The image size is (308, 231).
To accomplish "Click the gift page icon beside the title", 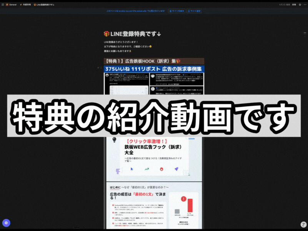I will coord(107,34).
